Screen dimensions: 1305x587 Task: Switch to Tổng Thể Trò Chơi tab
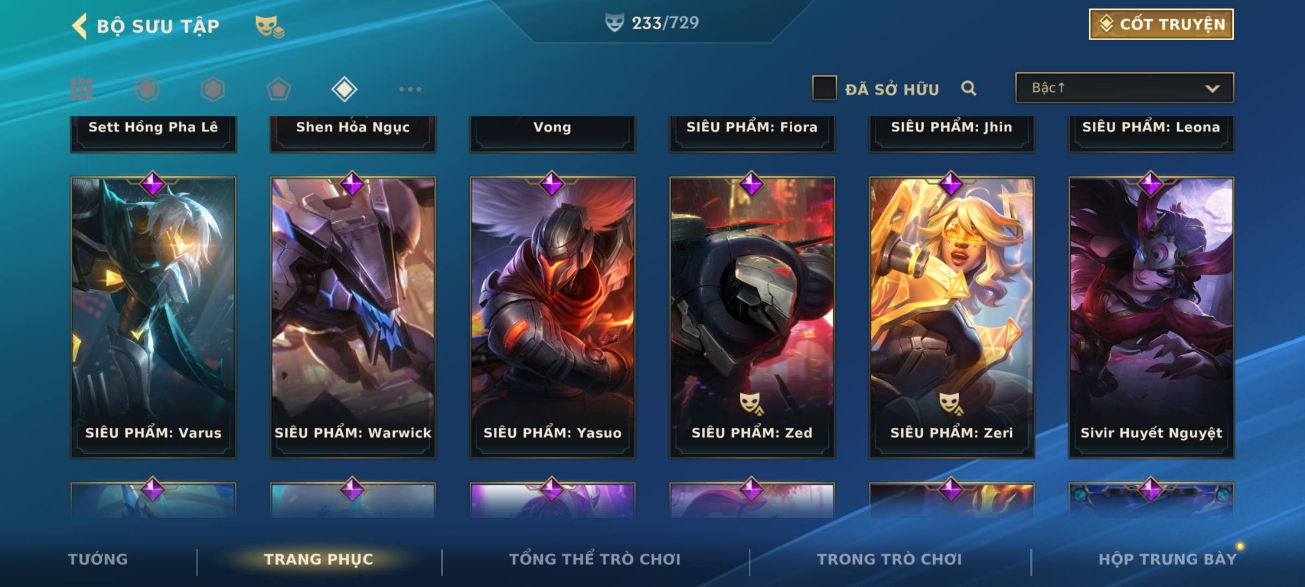coord(595,559)
